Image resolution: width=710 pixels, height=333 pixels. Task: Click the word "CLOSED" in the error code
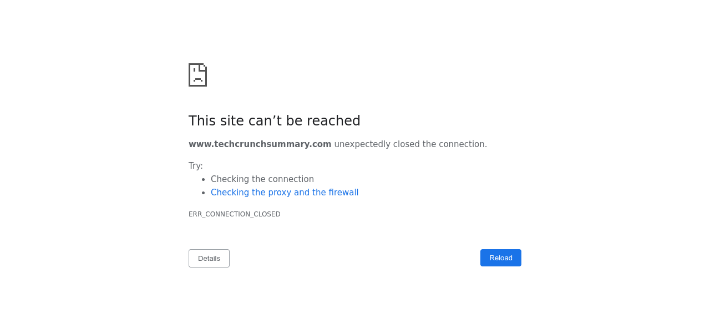(268, 214)
